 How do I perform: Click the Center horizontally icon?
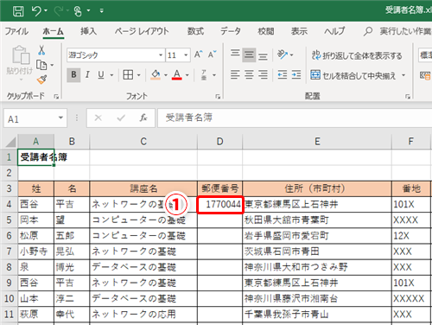(249, 75)
